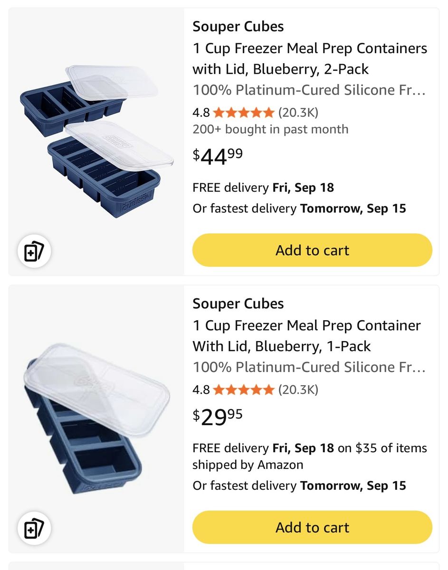448x570 pixels.
Task: Tap the similar-items icon on the 2-Pack image
Action: point(34,252)
